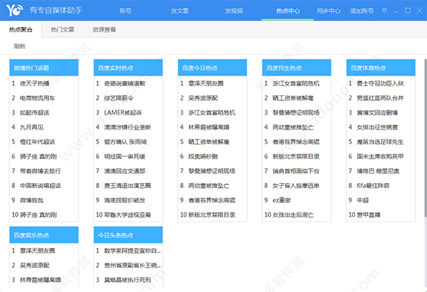Click 吴秀波原配 in 百度今日热点 list
The height and width of the screenshot is (292, 427).
(x=203, y=98)
